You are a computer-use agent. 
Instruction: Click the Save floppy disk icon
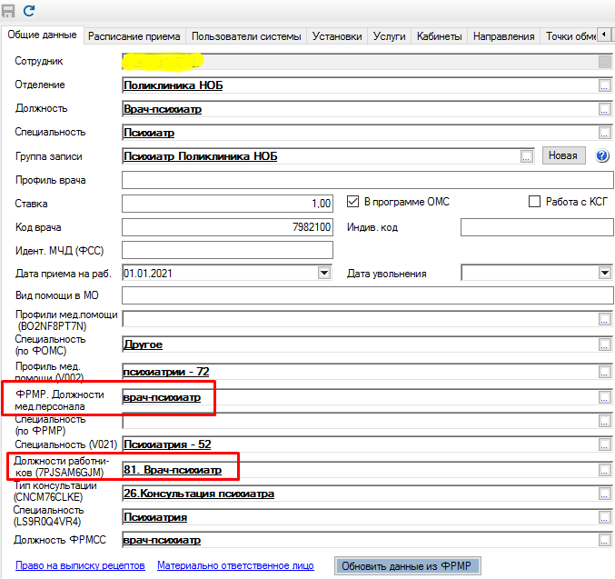coord(9,11)
